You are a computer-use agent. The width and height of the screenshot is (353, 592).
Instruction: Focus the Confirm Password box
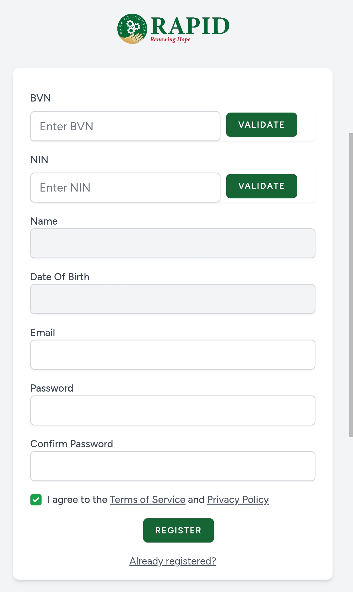[173, 466]
